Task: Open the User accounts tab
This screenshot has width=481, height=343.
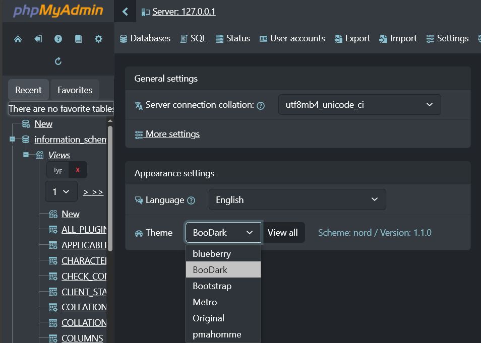Action: 292,39
